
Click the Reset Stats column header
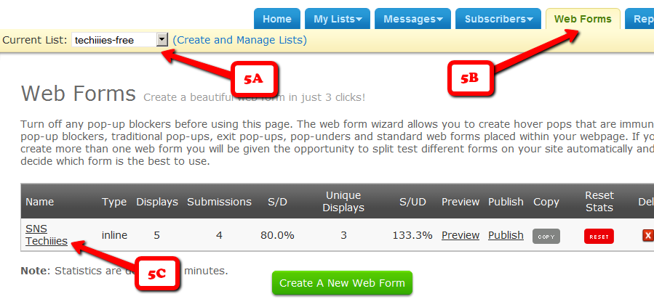pyautogui.click(x=599, y=201)
